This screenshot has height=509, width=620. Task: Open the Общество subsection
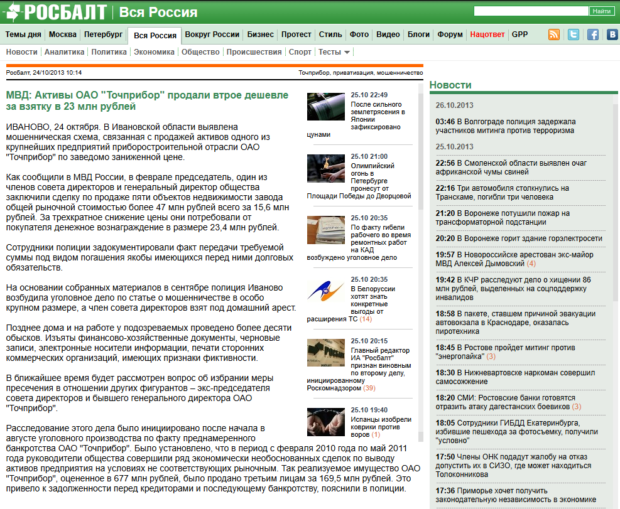coord(200,51)
